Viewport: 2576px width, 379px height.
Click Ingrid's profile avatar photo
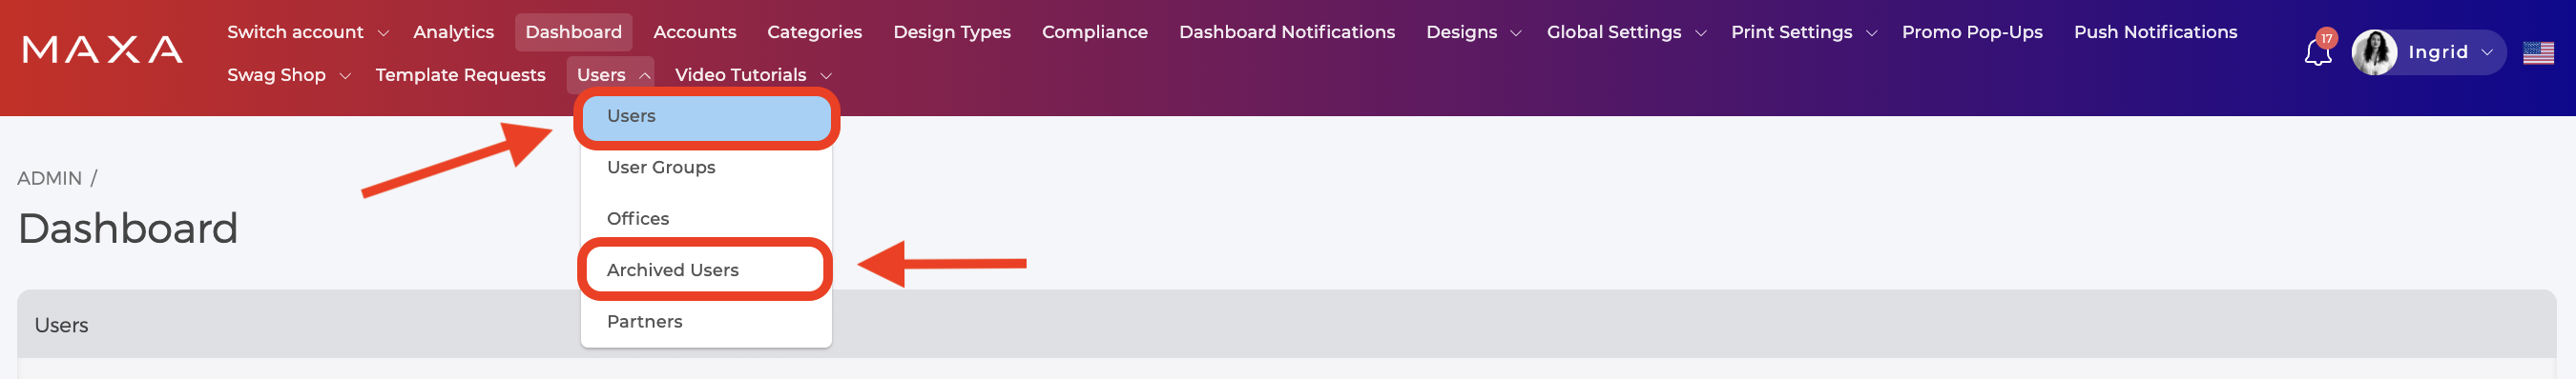pos(2373,53)
